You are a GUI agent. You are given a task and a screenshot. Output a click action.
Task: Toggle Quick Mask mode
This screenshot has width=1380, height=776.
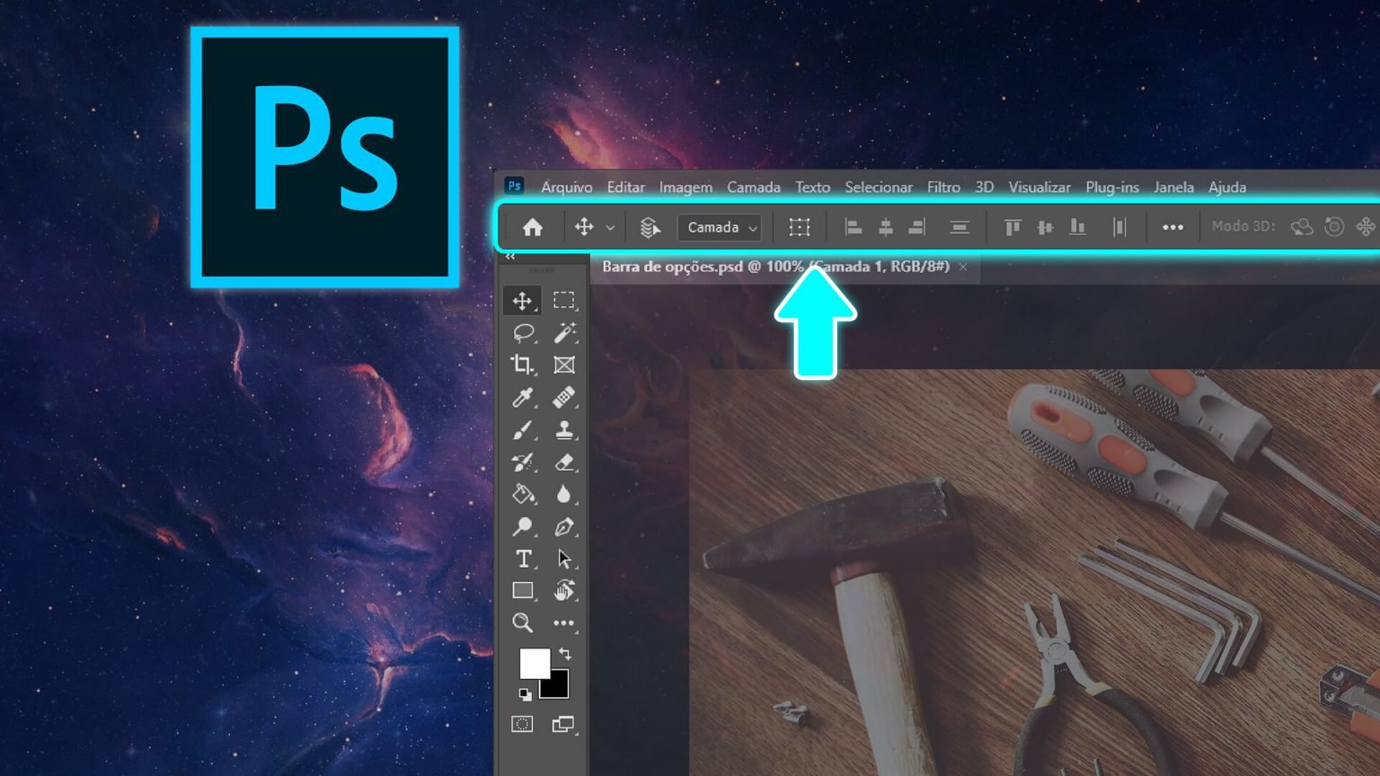[x=522, y=724]
